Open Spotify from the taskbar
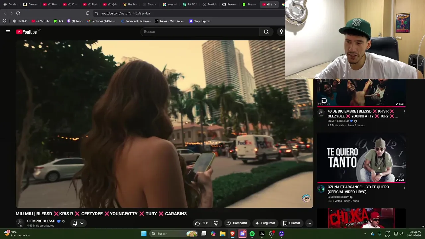Viewport: 425px width, 239px height. pyautogui.click(x=252, y=234)
